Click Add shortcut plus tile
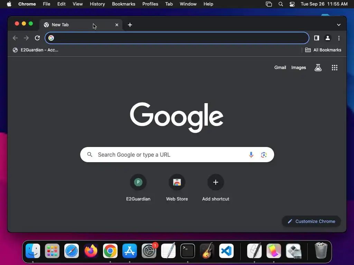This screenshot has height=265, width=354. (x=216, y=188)
